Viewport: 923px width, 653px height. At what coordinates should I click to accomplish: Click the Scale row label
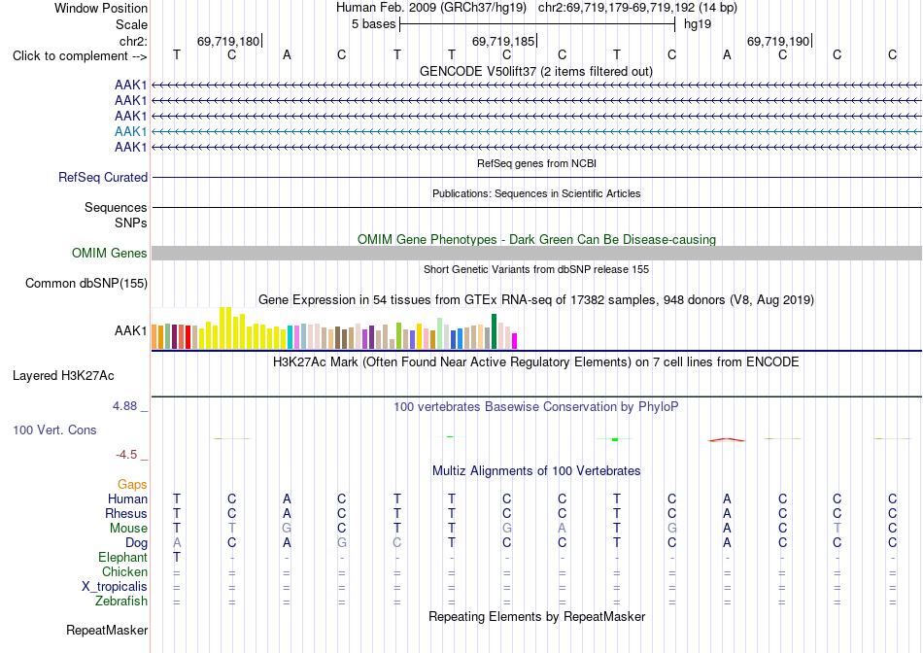pyautogui.click(x=132, y=24)
